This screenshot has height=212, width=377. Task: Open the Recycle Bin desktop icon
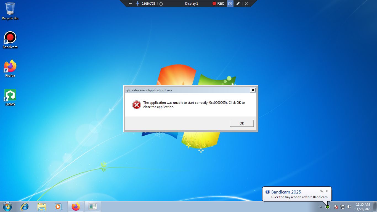[10, 11]
